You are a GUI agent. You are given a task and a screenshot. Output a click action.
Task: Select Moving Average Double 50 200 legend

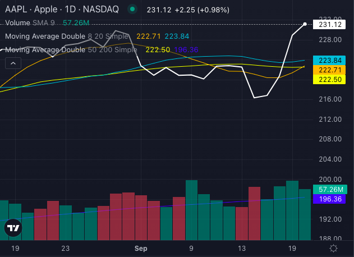click(x=70, y=50)
